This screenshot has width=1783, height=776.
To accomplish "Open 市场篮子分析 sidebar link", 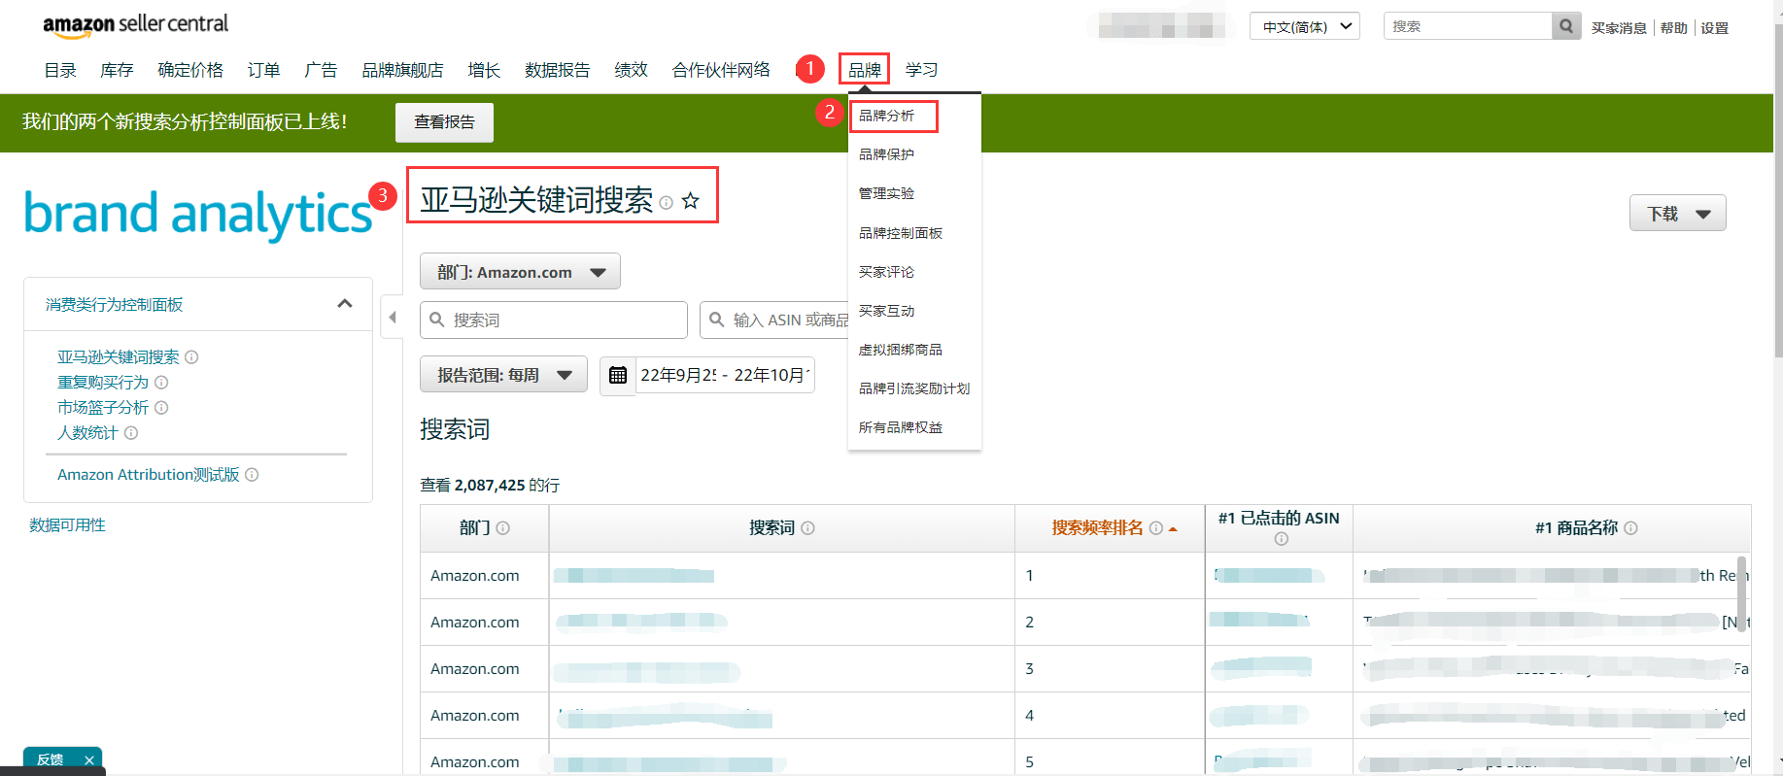I will click(103, 408).
